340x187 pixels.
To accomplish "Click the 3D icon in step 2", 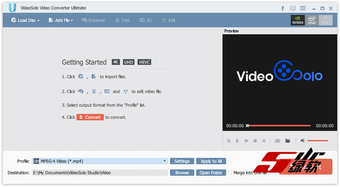I will 107,91.
